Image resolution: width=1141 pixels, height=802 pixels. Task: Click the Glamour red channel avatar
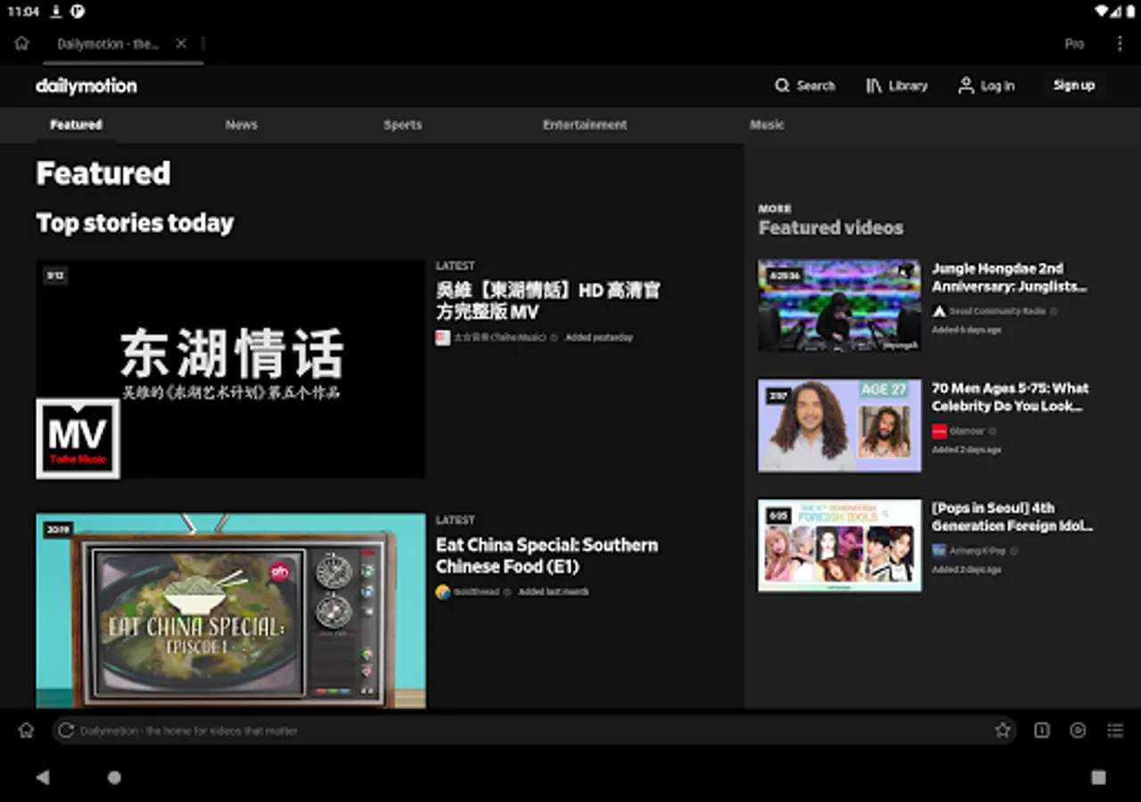click(939, 431)
